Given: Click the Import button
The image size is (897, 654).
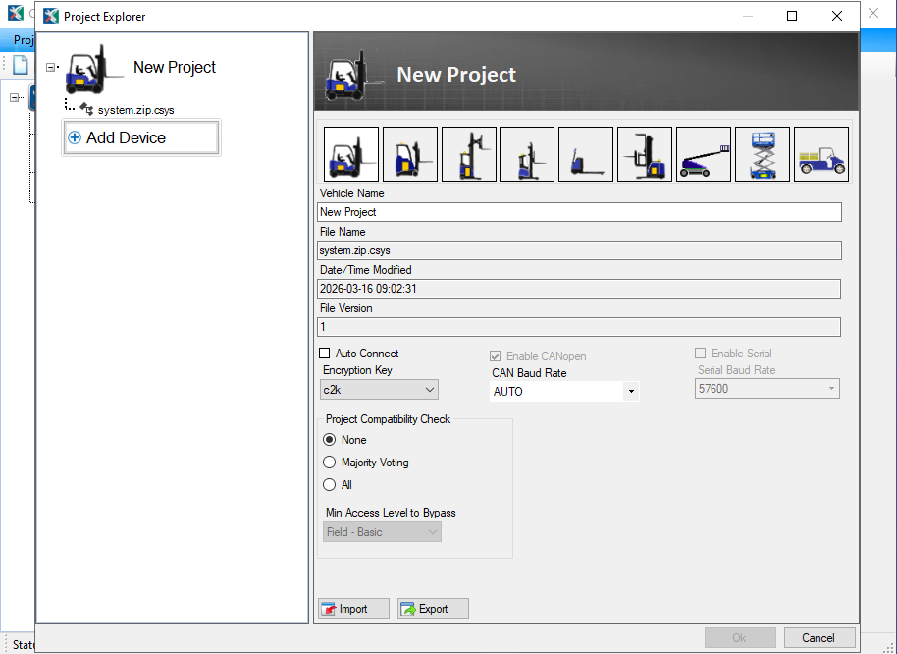Looking at the screenshot, I should pyautogui.click(x=352, y=608).
